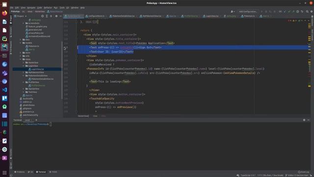Open the Help menu
The width and height of the screenshot is (314, 177).
tap(82, 8)
